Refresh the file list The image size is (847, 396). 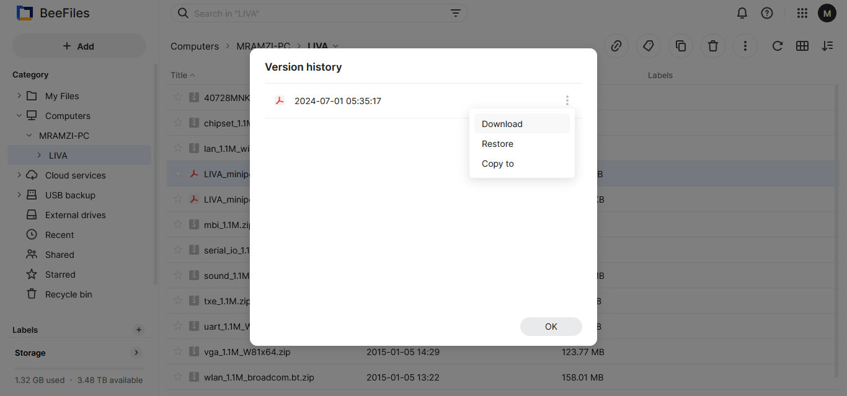(x=778, y=46)
